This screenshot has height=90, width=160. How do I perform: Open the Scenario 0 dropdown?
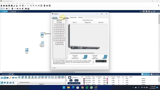coord(75,77)
